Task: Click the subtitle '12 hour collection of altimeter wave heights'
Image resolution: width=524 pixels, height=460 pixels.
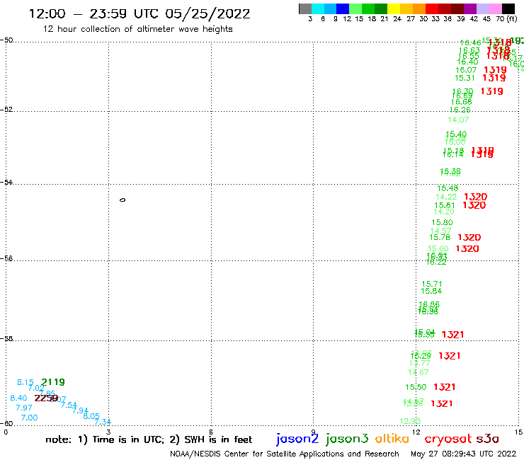Action: [137, 29]
